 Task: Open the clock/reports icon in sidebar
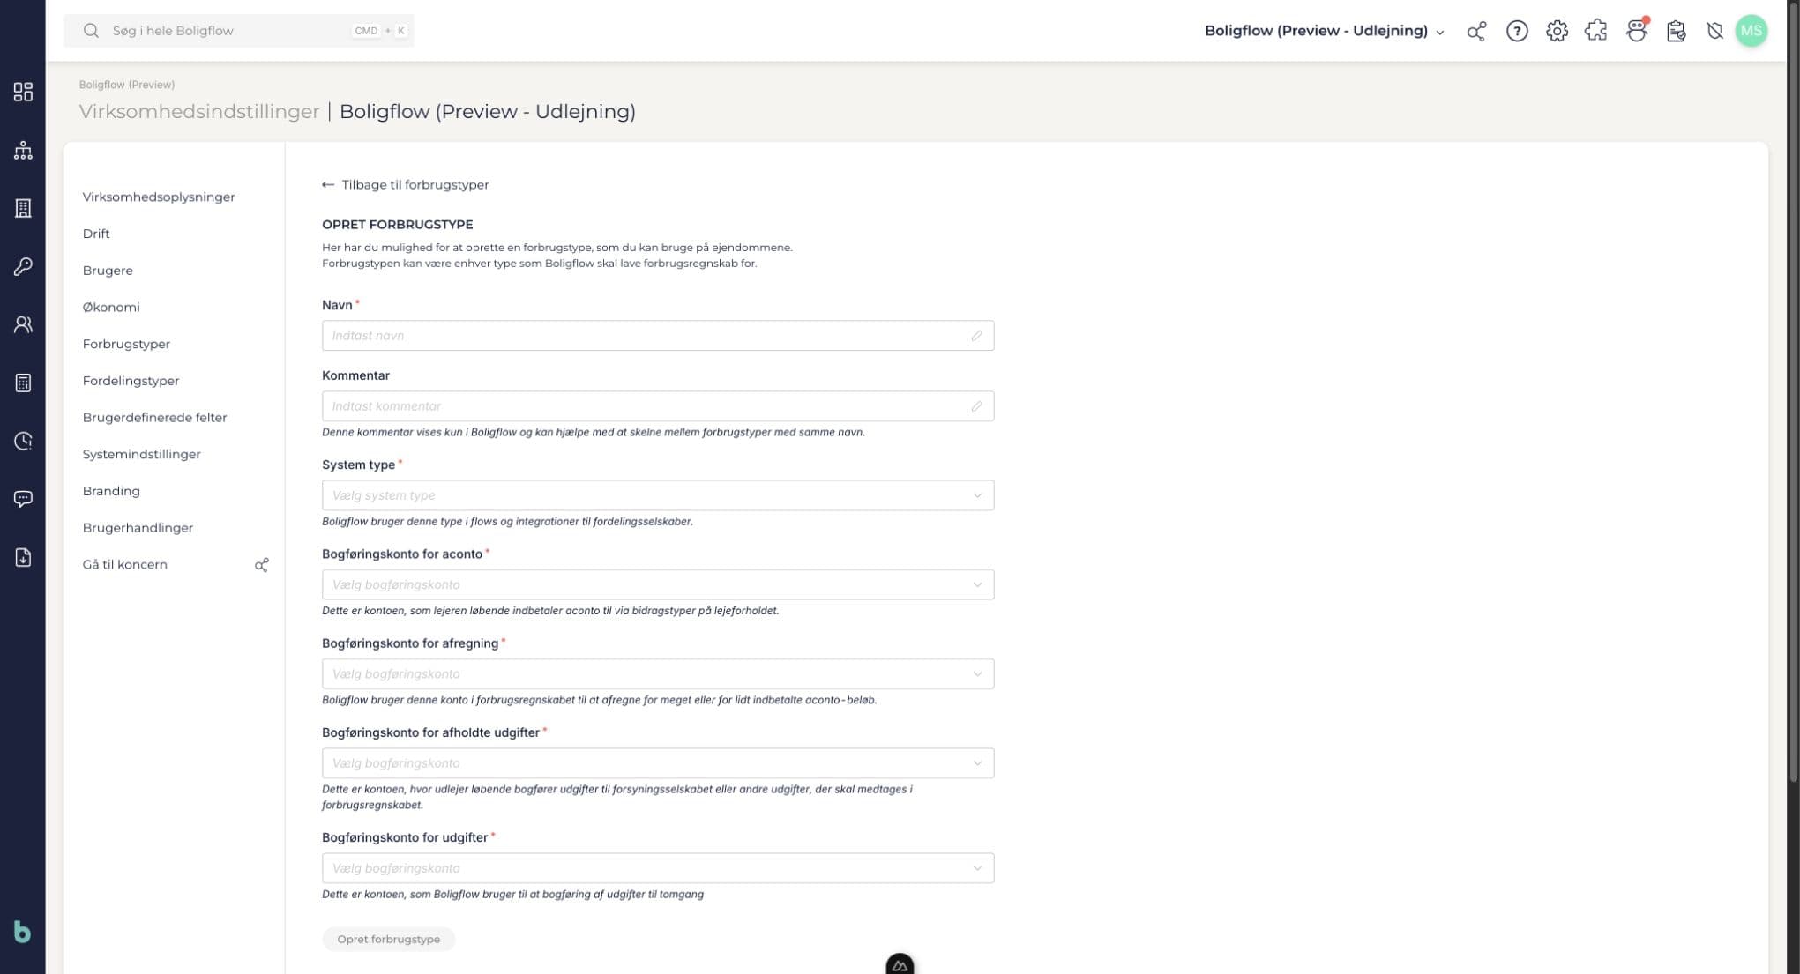tap(23, 441)
